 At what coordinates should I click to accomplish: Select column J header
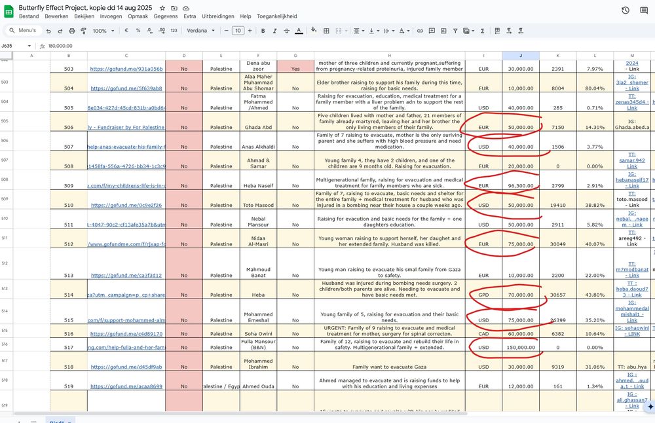click(x=521, y=56)
